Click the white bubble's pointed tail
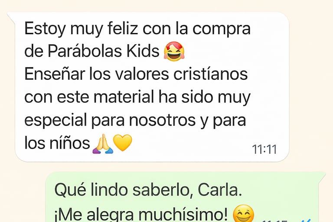The width and height of the screenshot is (333, 222). (11, 17)
